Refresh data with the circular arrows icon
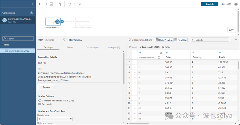Image resolution: width=240 pixels, height=125 pixels. (x=69, y=4)
